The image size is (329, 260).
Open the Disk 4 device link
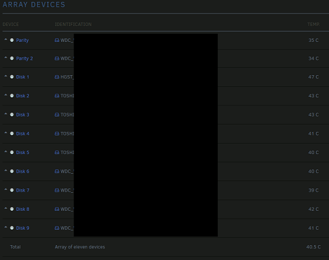coord(23,134)
